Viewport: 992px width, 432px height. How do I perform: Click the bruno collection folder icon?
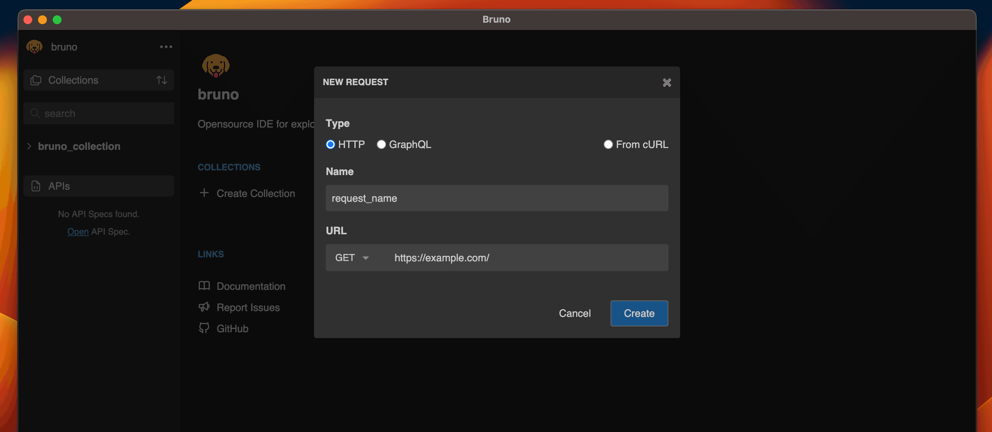(30, 145)
